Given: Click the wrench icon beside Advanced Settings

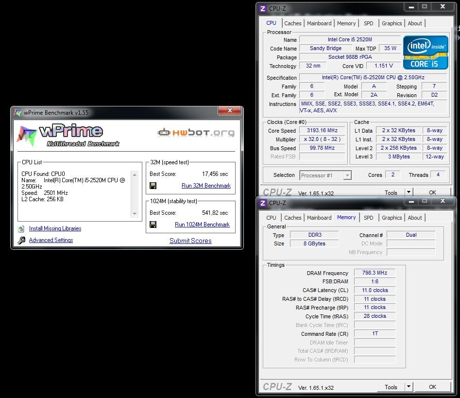Looking at the screenshot, I should click(21, 241).
